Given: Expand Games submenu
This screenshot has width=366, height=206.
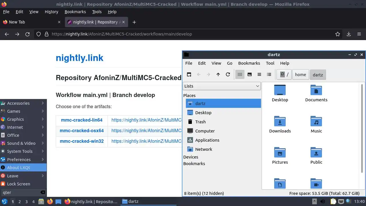Looking at the screenshot, I should (x=23, y=111).
